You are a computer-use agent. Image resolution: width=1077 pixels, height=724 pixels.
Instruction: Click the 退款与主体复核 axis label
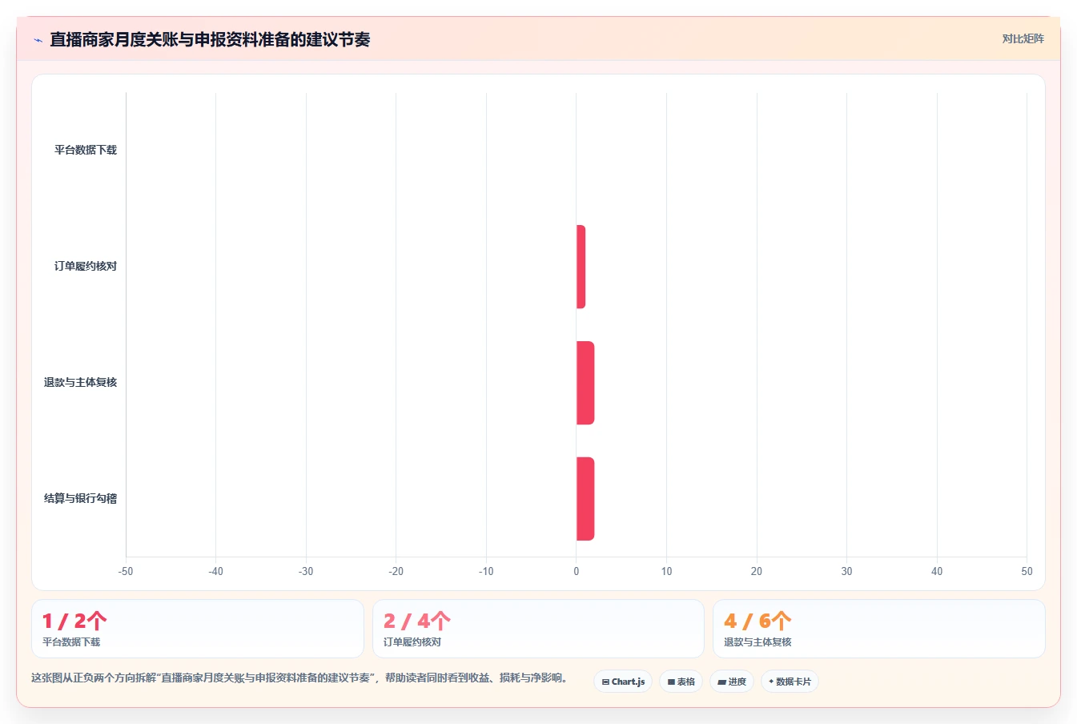[80, 382]
